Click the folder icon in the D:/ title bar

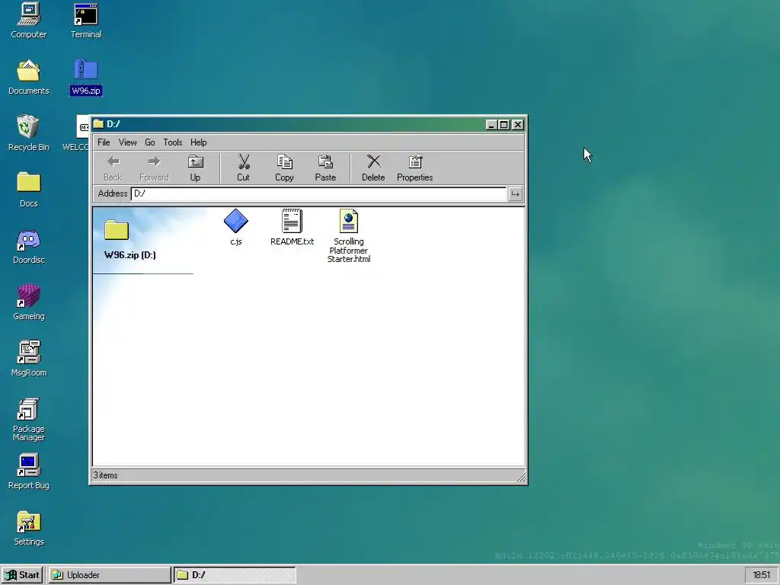coord(98,124)
